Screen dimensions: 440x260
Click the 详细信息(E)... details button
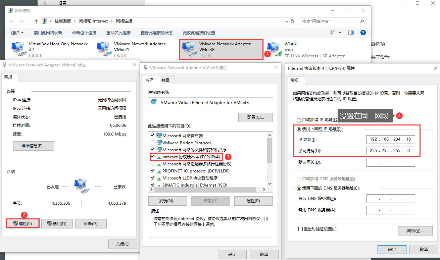click(x=34, y=146)
